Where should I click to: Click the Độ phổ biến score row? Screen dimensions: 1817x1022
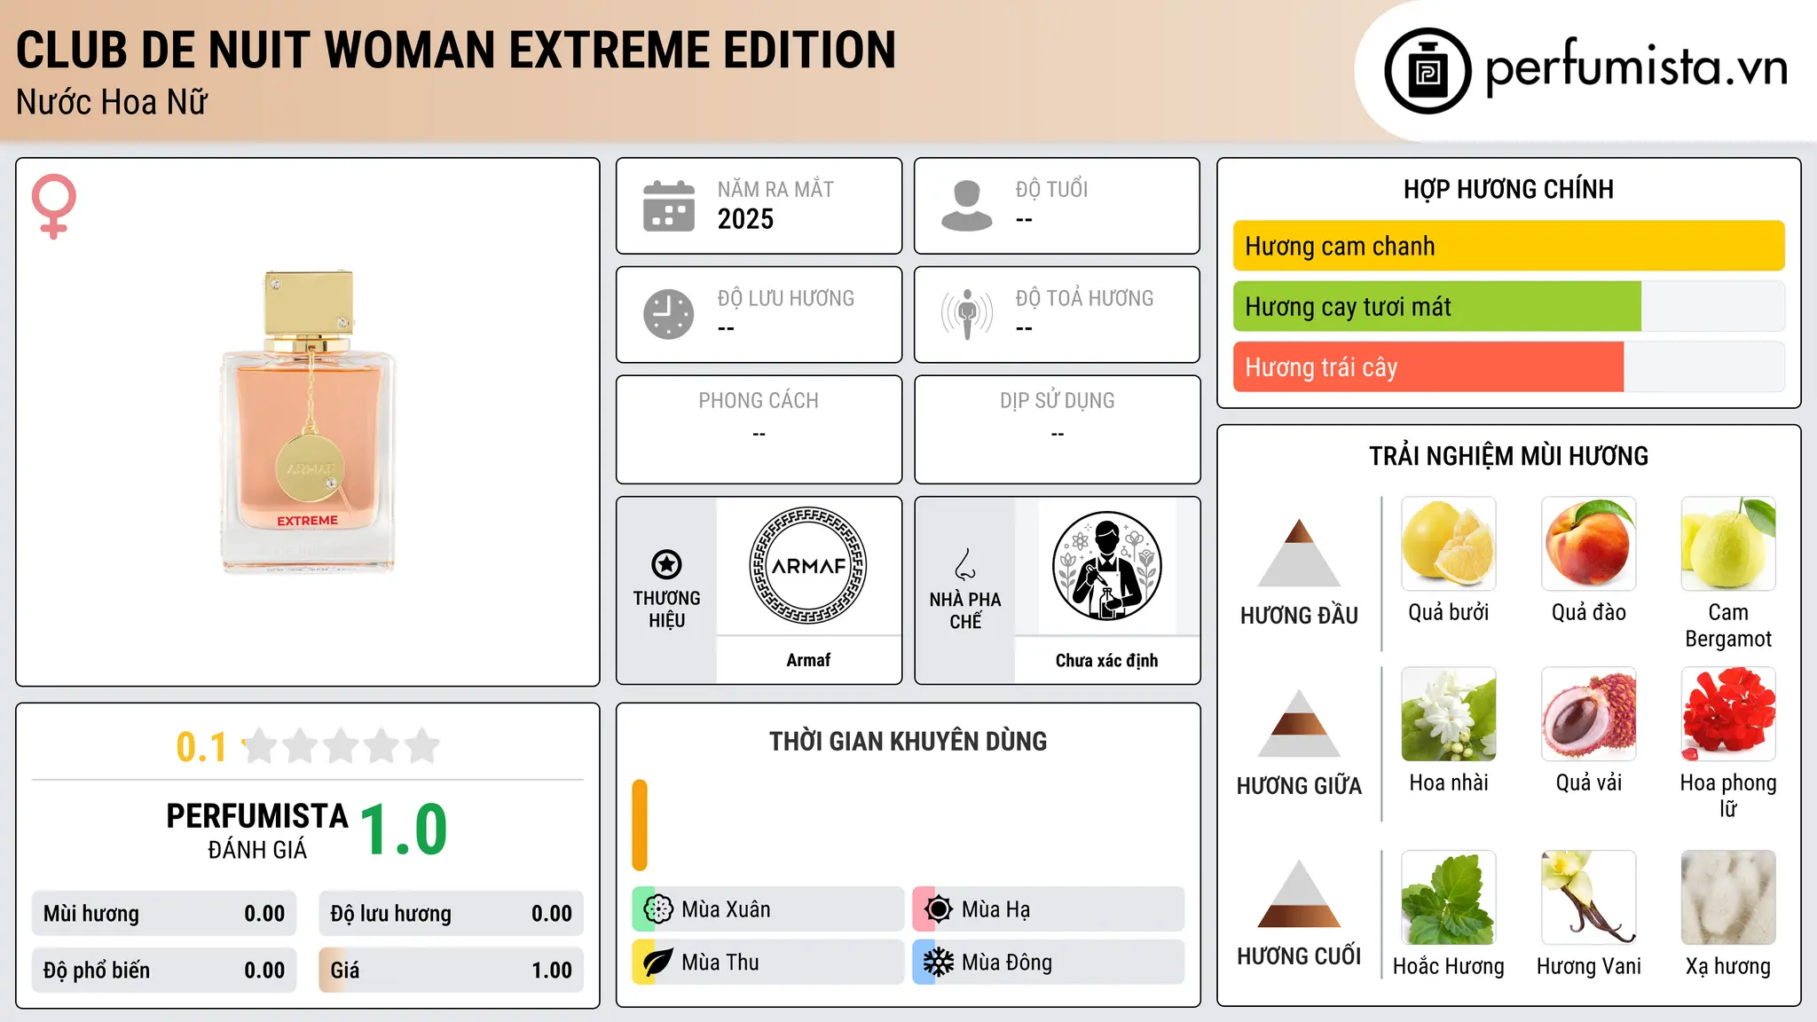coord(164,971)
